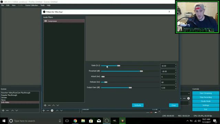220x124 pixels.
Task: Select the Compressor filter row
Action: point(64,21)
